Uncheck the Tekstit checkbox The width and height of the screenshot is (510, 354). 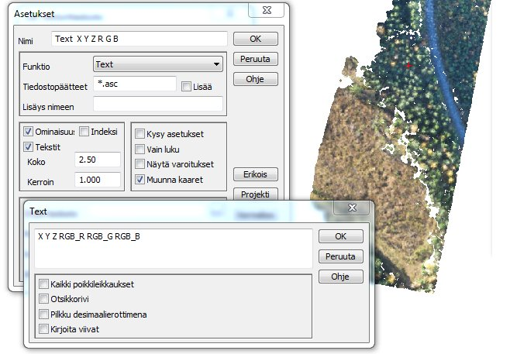29,147
